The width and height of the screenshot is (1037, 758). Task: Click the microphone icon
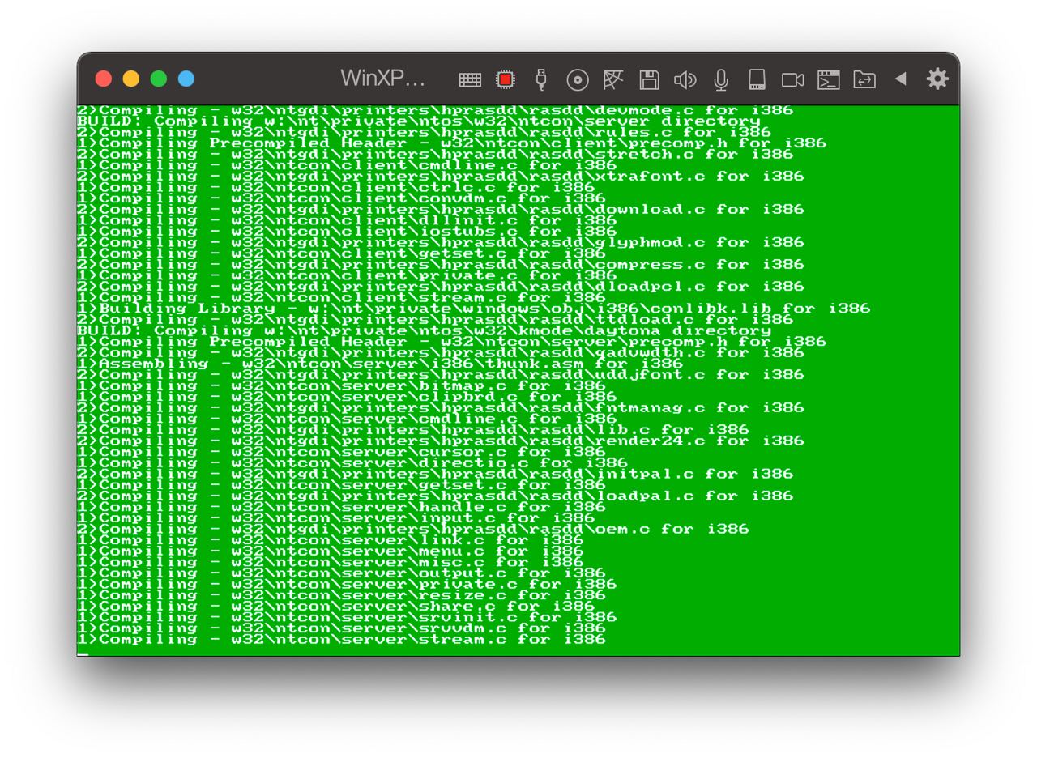click(x=721, y=79)
